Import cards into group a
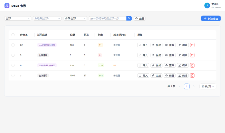 coord(143,76)
